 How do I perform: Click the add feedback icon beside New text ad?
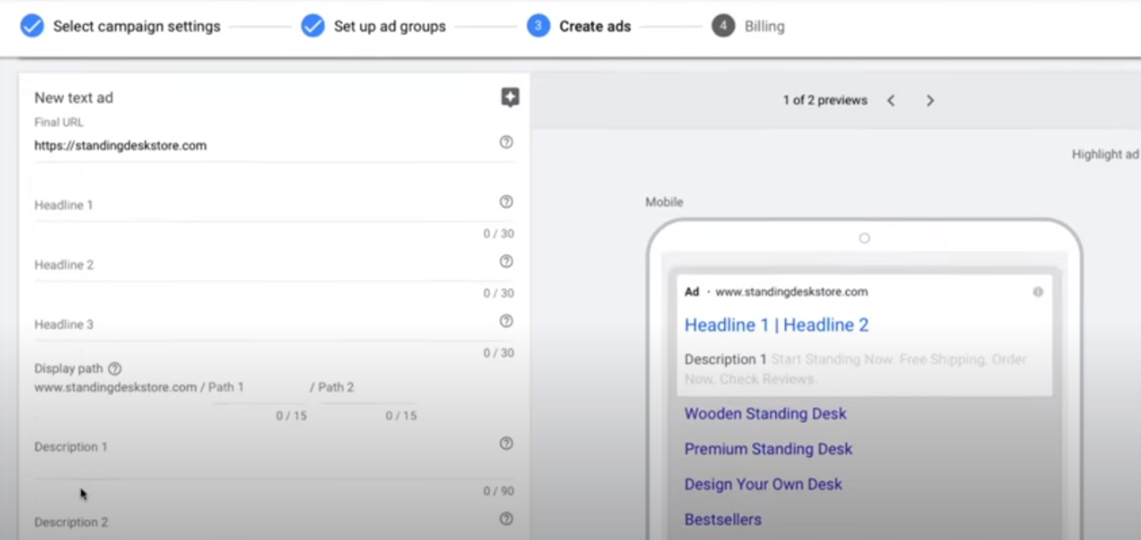coord(510,98)
